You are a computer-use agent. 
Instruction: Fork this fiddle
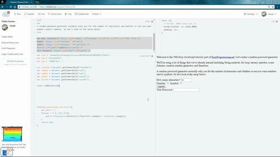pos(41,14)
